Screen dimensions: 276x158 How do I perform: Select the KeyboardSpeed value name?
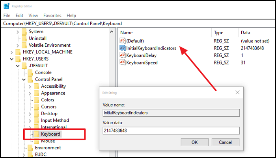pyautogui.click(x=142, y=62)
